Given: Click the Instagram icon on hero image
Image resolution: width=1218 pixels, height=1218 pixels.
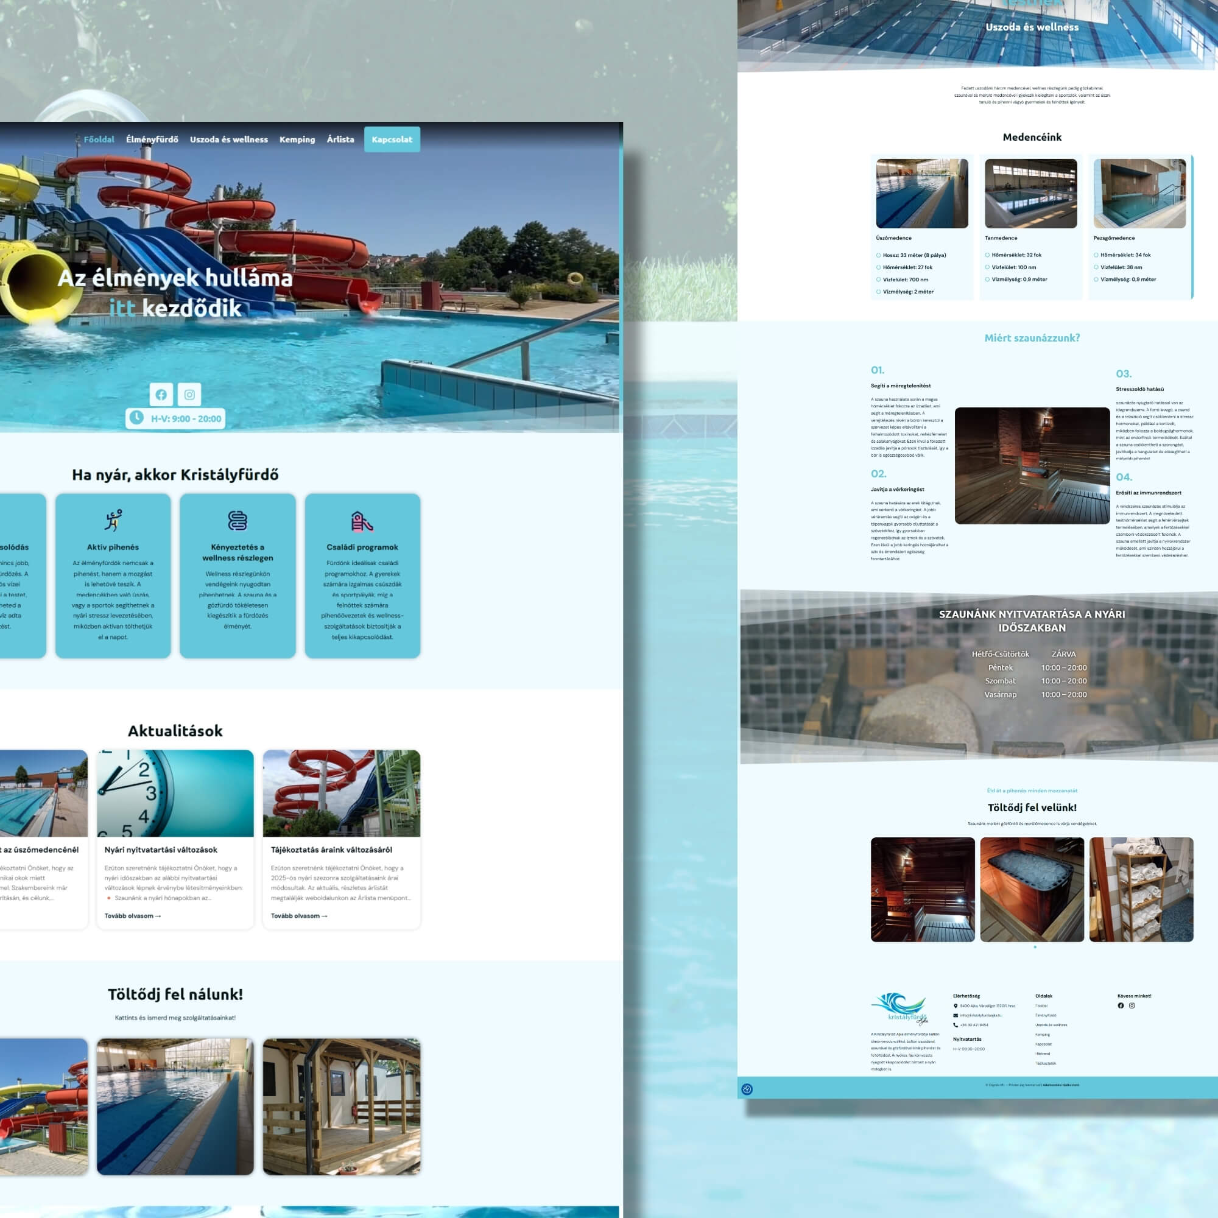Looking at the screenshot, I should [x=189, y=395].
